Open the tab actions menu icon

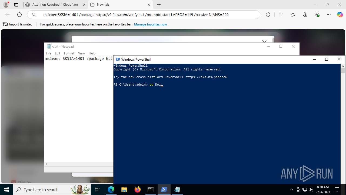click(x=16, y=5)
